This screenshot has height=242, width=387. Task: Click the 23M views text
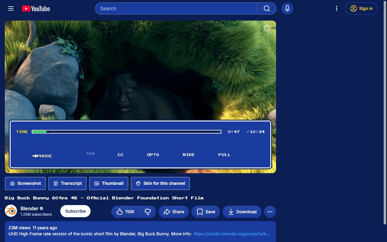coord(19,228)
